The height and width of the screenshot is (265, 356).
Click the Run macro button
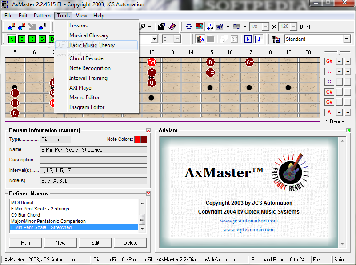coord(25,242)
